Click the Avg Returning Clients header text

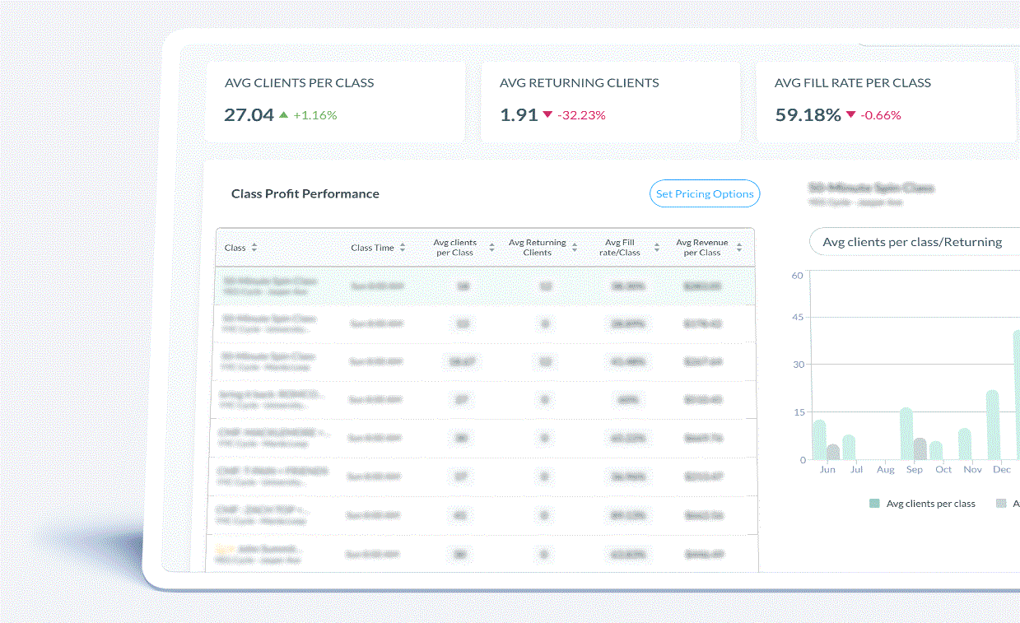(x=538, y=248)
